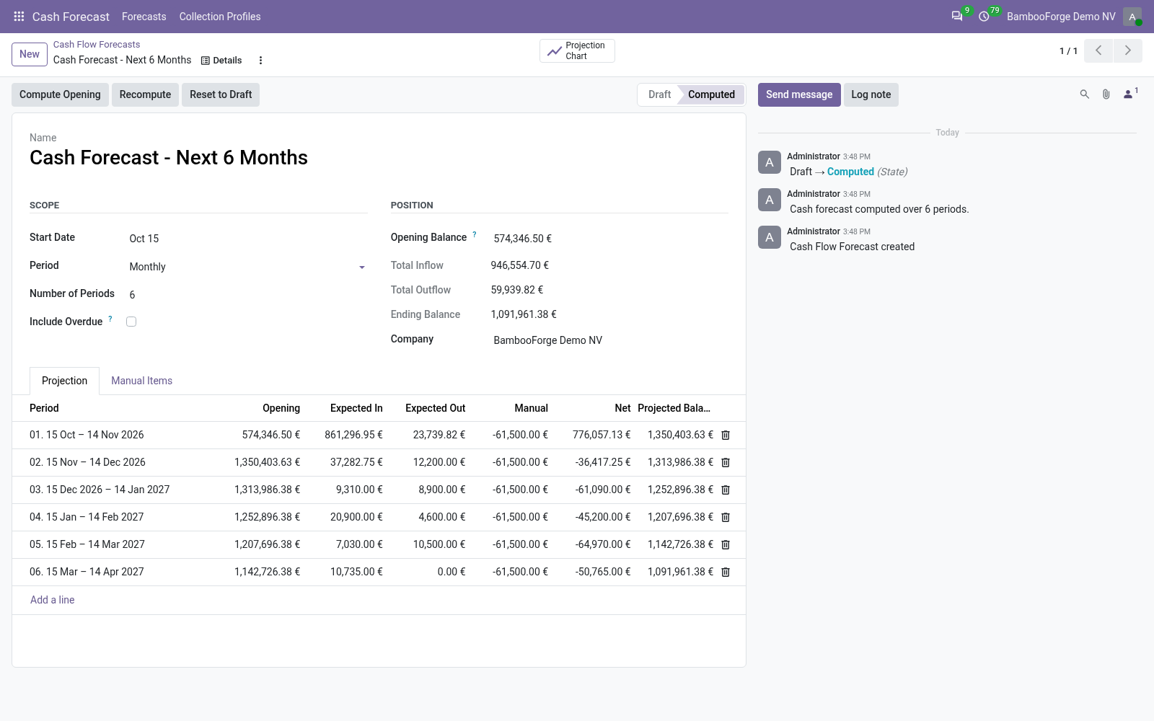Delete the 15 Dec 2026 – 14 Jan 2027 line
The width and height of the screenshot is (1154, 721).
726,490
